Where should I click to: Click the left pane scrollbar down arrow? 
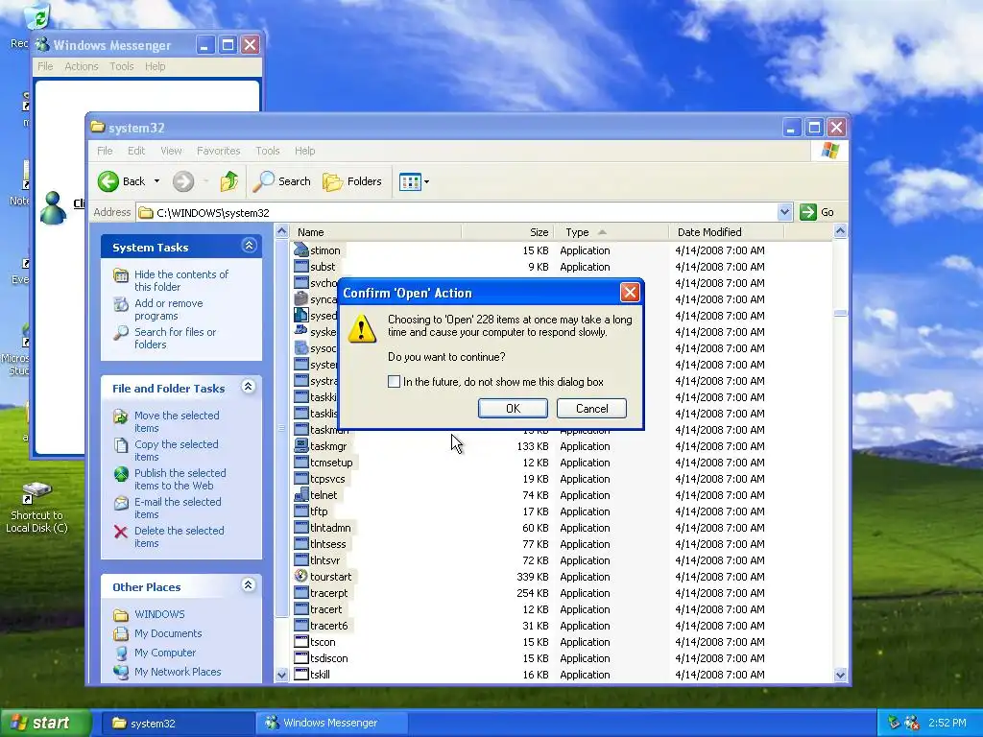tap(281, 675)
